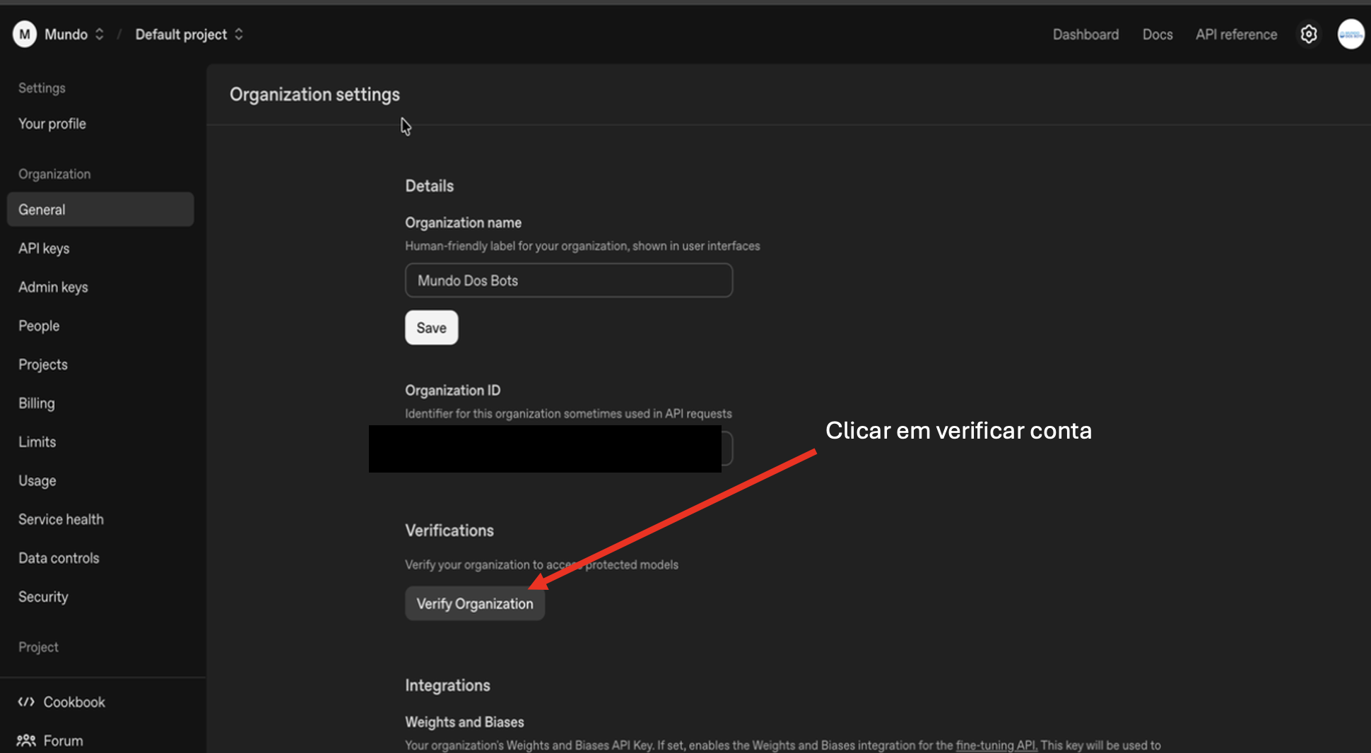Image resolution: width=1371 pixels, height=753 pixels.
Task: Focus the Organization name input field
Action: coord(568,280)
